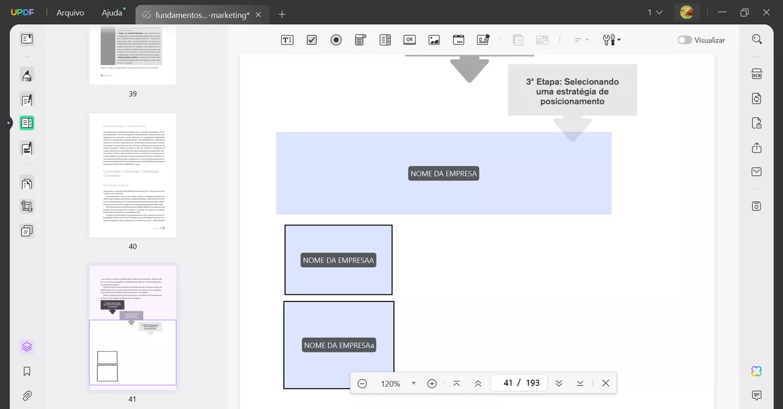Go to the last page
Viewport: 783px width, 409px height.
(x=580, y=383)
